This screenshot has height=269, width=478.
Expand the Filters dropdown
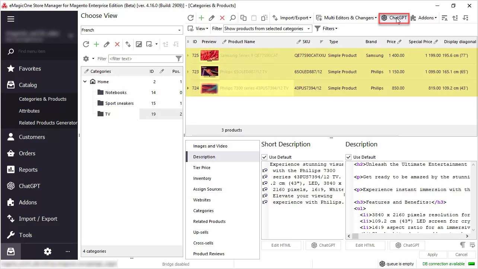[326, 29]
